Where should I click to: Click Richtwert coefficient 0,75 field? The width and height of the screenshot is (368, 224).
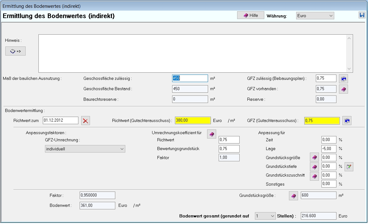click(x=229, y=140)
